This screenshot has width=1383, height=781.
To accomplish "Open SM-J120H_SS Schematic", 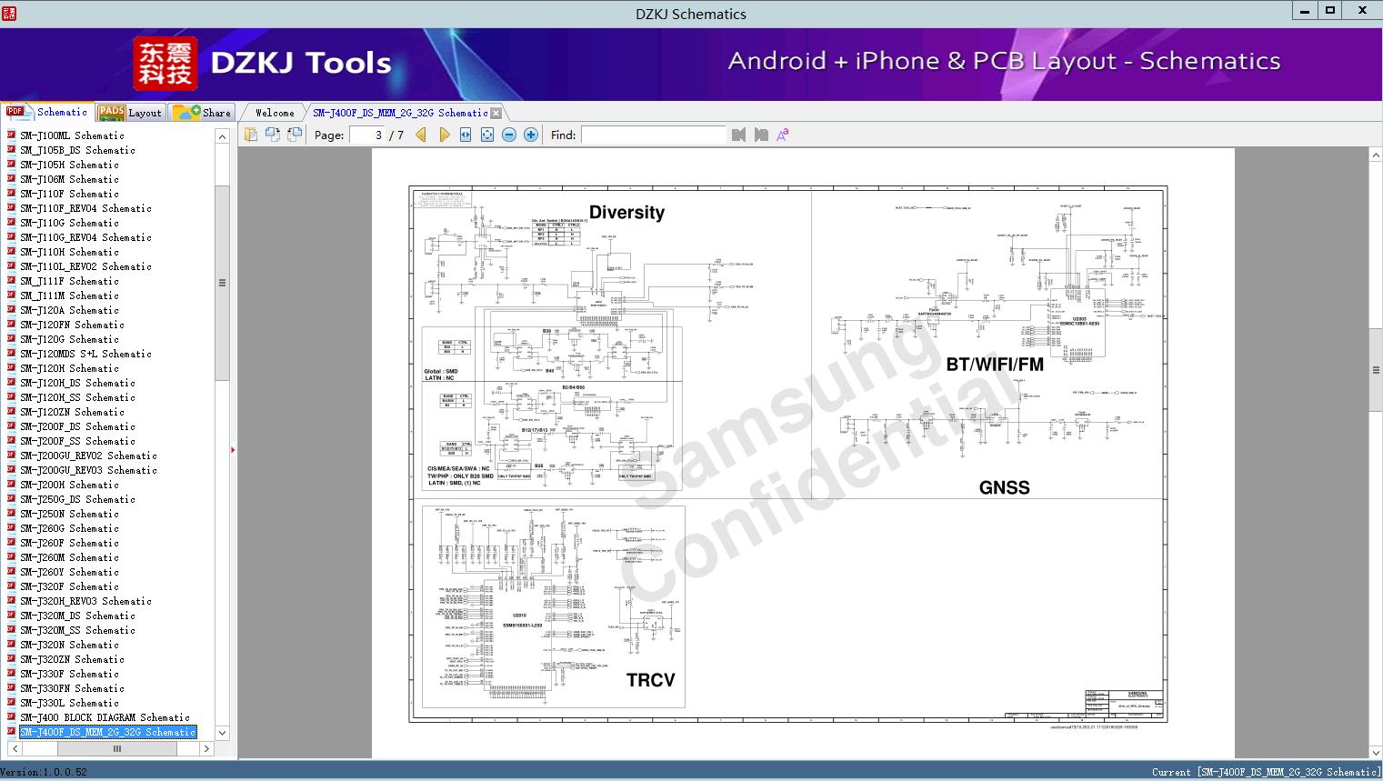I will tap(77, 397).
